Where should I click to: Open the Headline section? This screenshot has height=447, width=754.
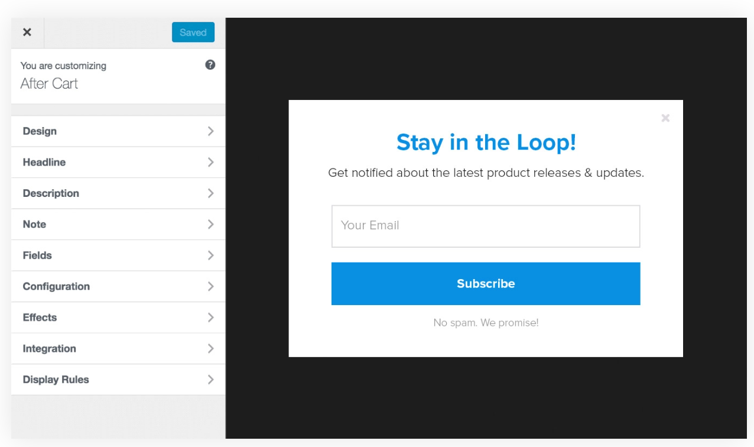(x=44, y=162)
